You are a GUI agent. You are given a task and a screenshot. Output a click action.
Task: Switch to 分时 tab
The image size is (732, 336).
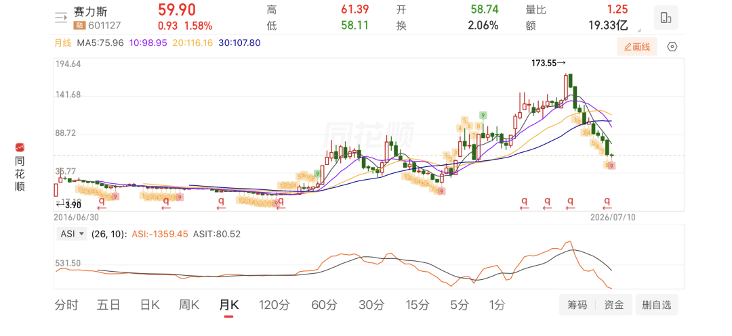click(66, 305)
